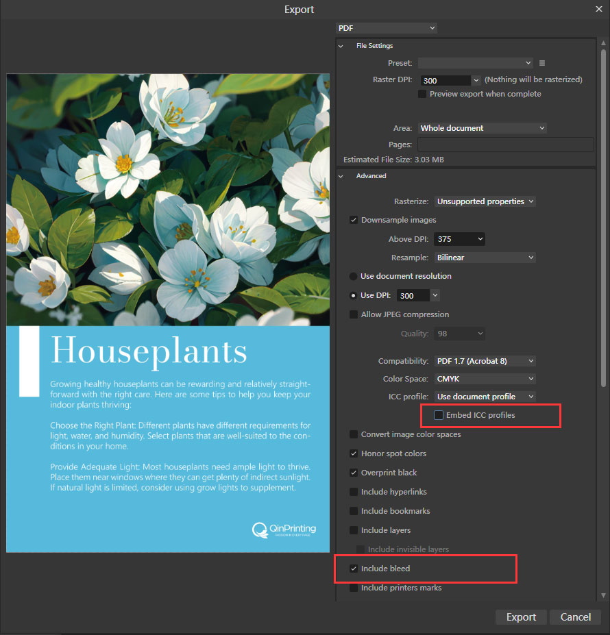The width and height of the screenshot is (610, 635).
Task: Uncheck Downsample images option
Action: point(354,220)
